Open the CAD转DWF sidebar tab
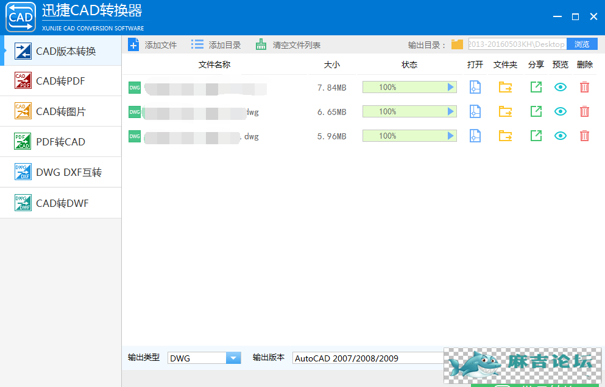This screenshot has height=387, width=605. [60, 203]
